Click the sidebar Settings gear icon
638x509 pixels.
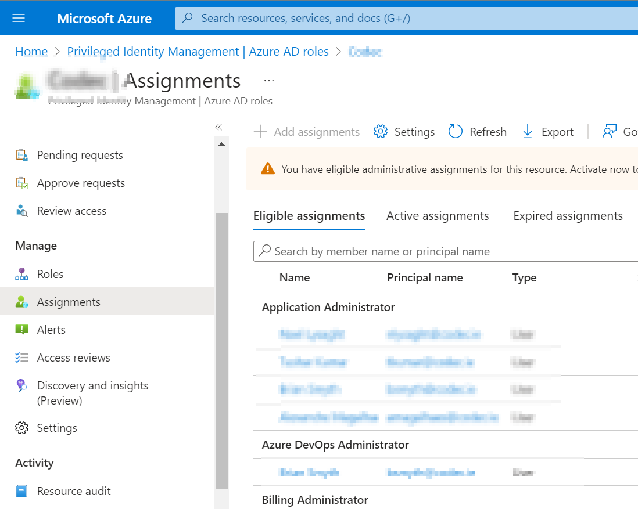click(22, 428)
